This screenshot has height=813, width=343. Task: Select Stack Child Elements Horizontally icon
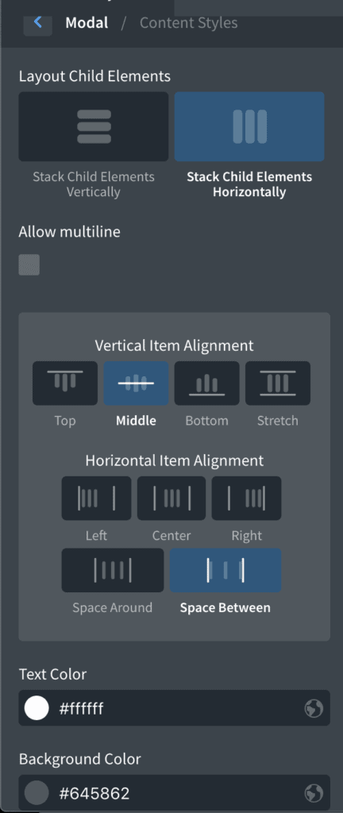(x=249, y=126)
